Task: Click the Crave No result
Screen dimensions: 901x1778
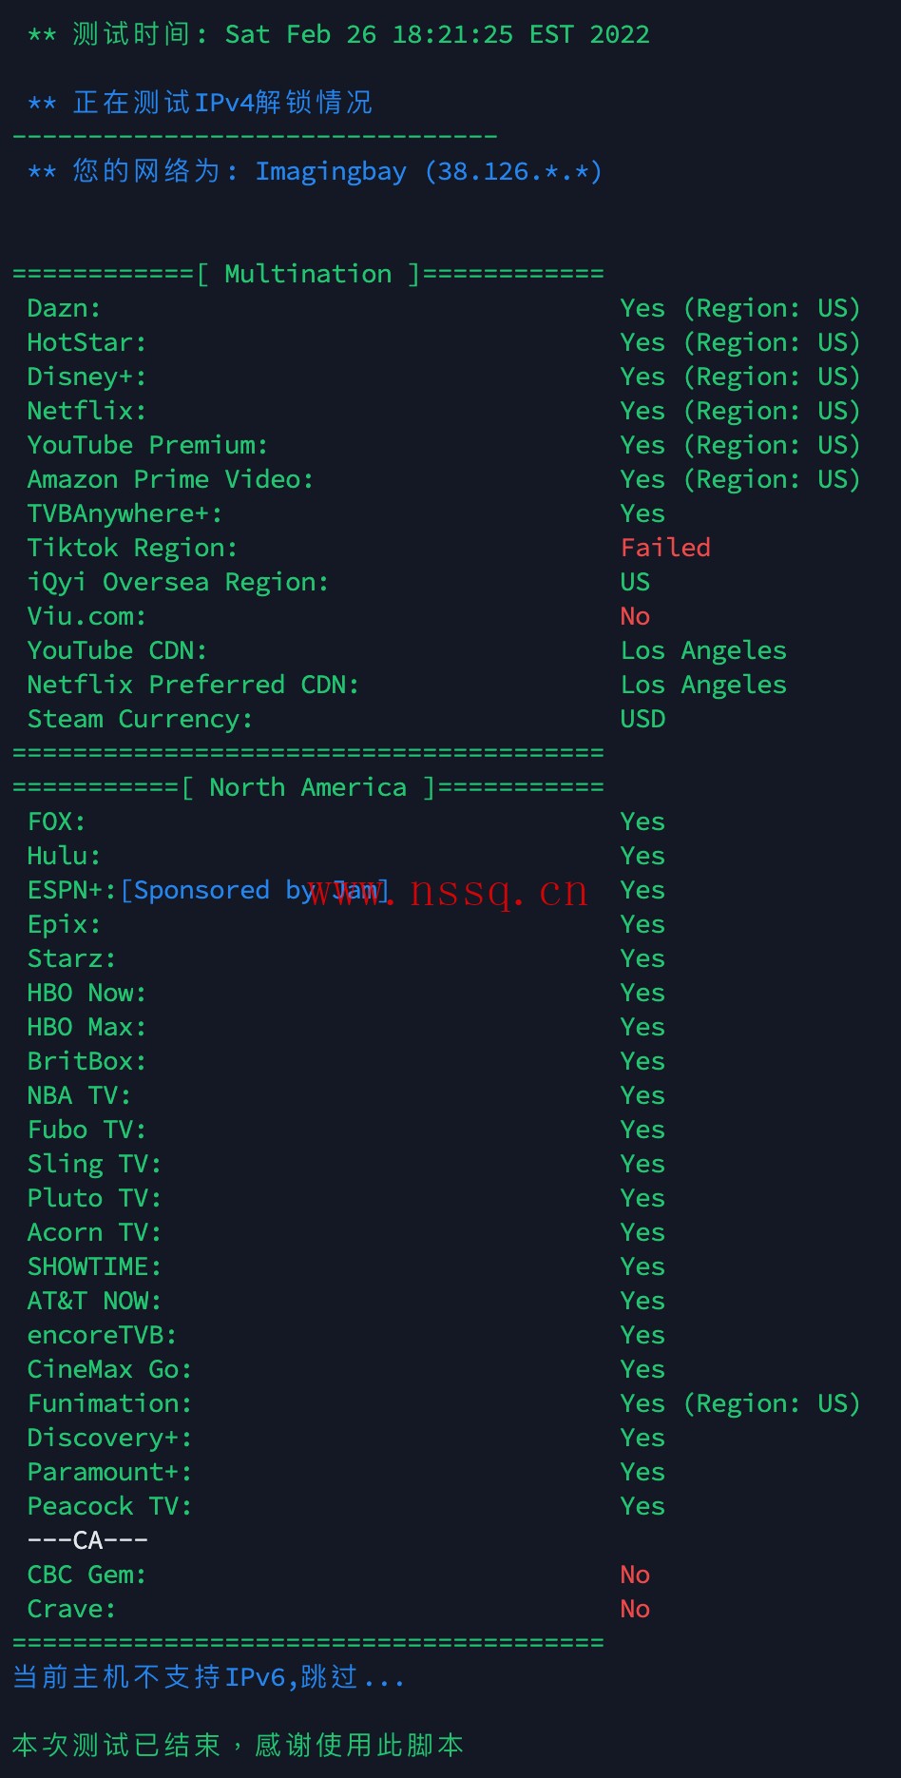Action: pos(635,1609)
